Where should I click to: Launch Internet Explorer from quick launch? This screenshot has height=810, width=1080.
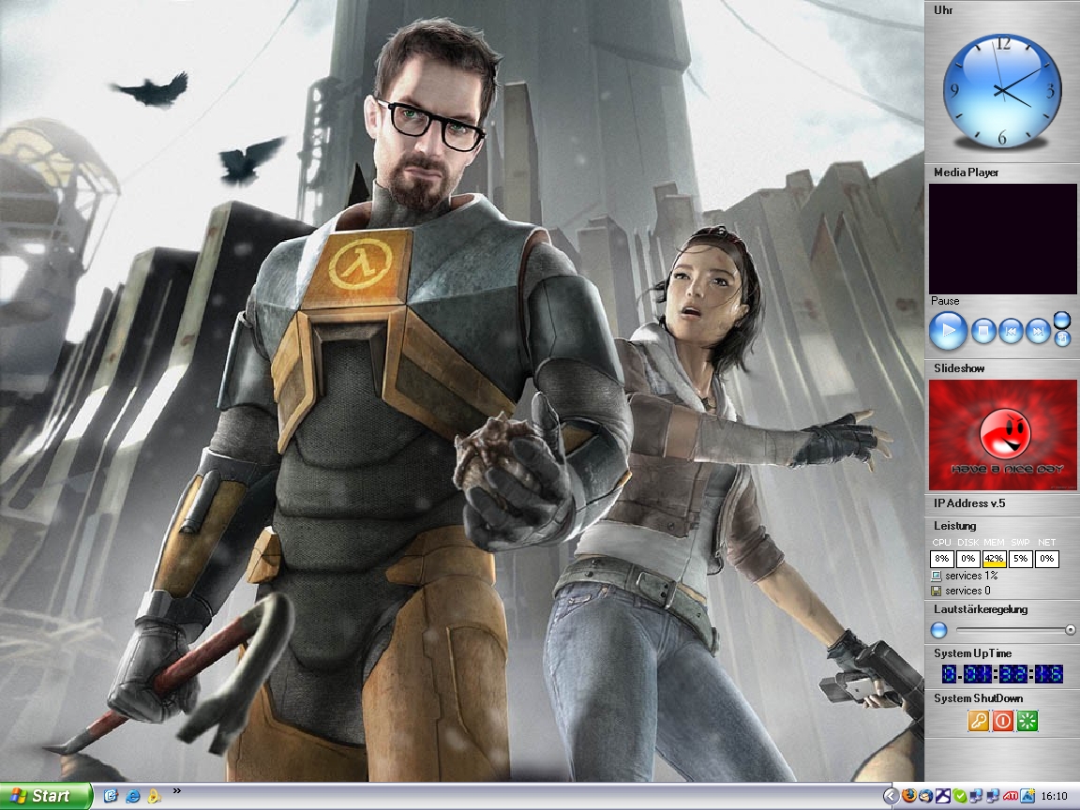tap(133, 796)
